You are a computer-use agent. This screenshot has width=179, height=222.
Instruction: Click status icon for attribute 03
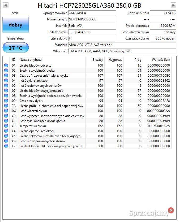click(x=6, y=75)
